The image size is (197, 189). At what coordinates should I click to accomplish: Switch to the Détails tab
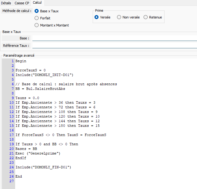click(6, 3)
